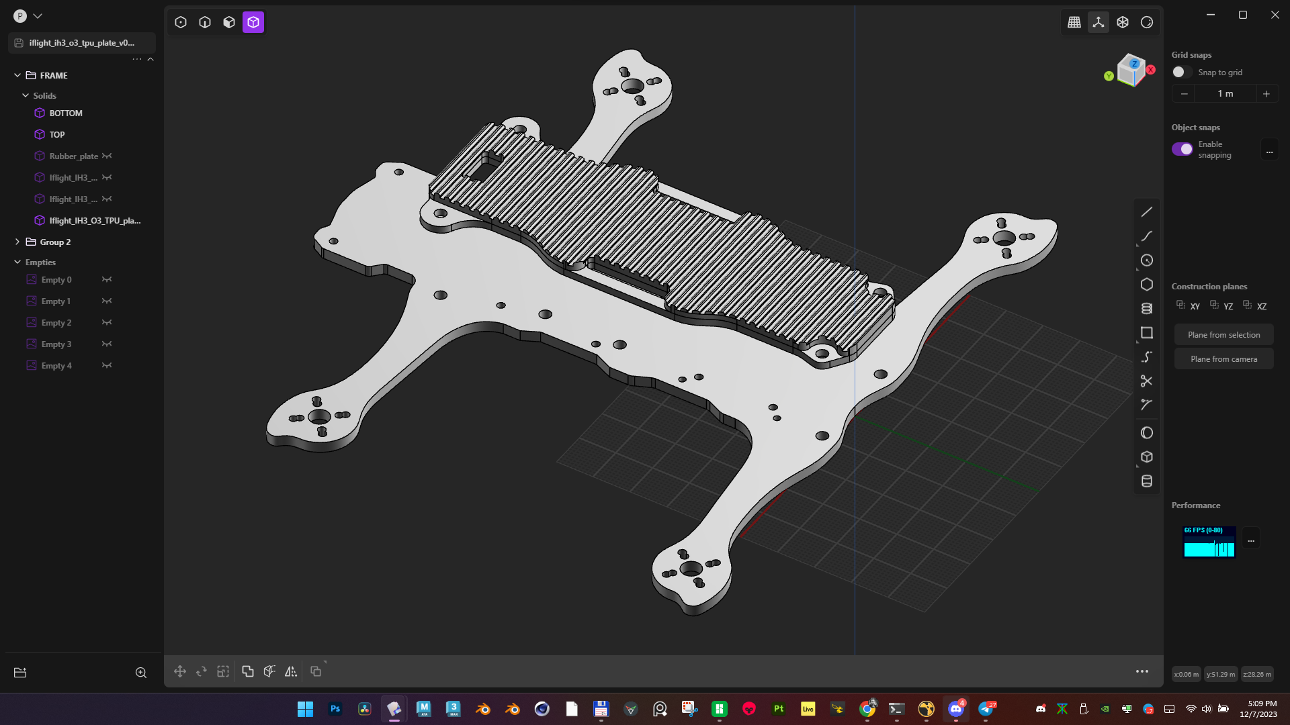Screen dimensions: 1290x725
Task: Toggle Snap to grid switch
Action: [x=1181, y=72]
